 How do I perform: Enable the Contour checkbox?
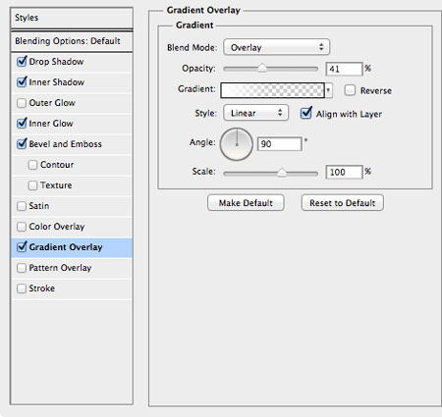32,165
